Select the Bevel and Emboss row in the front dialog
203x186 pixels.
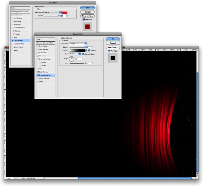click(x=45, y=59)
